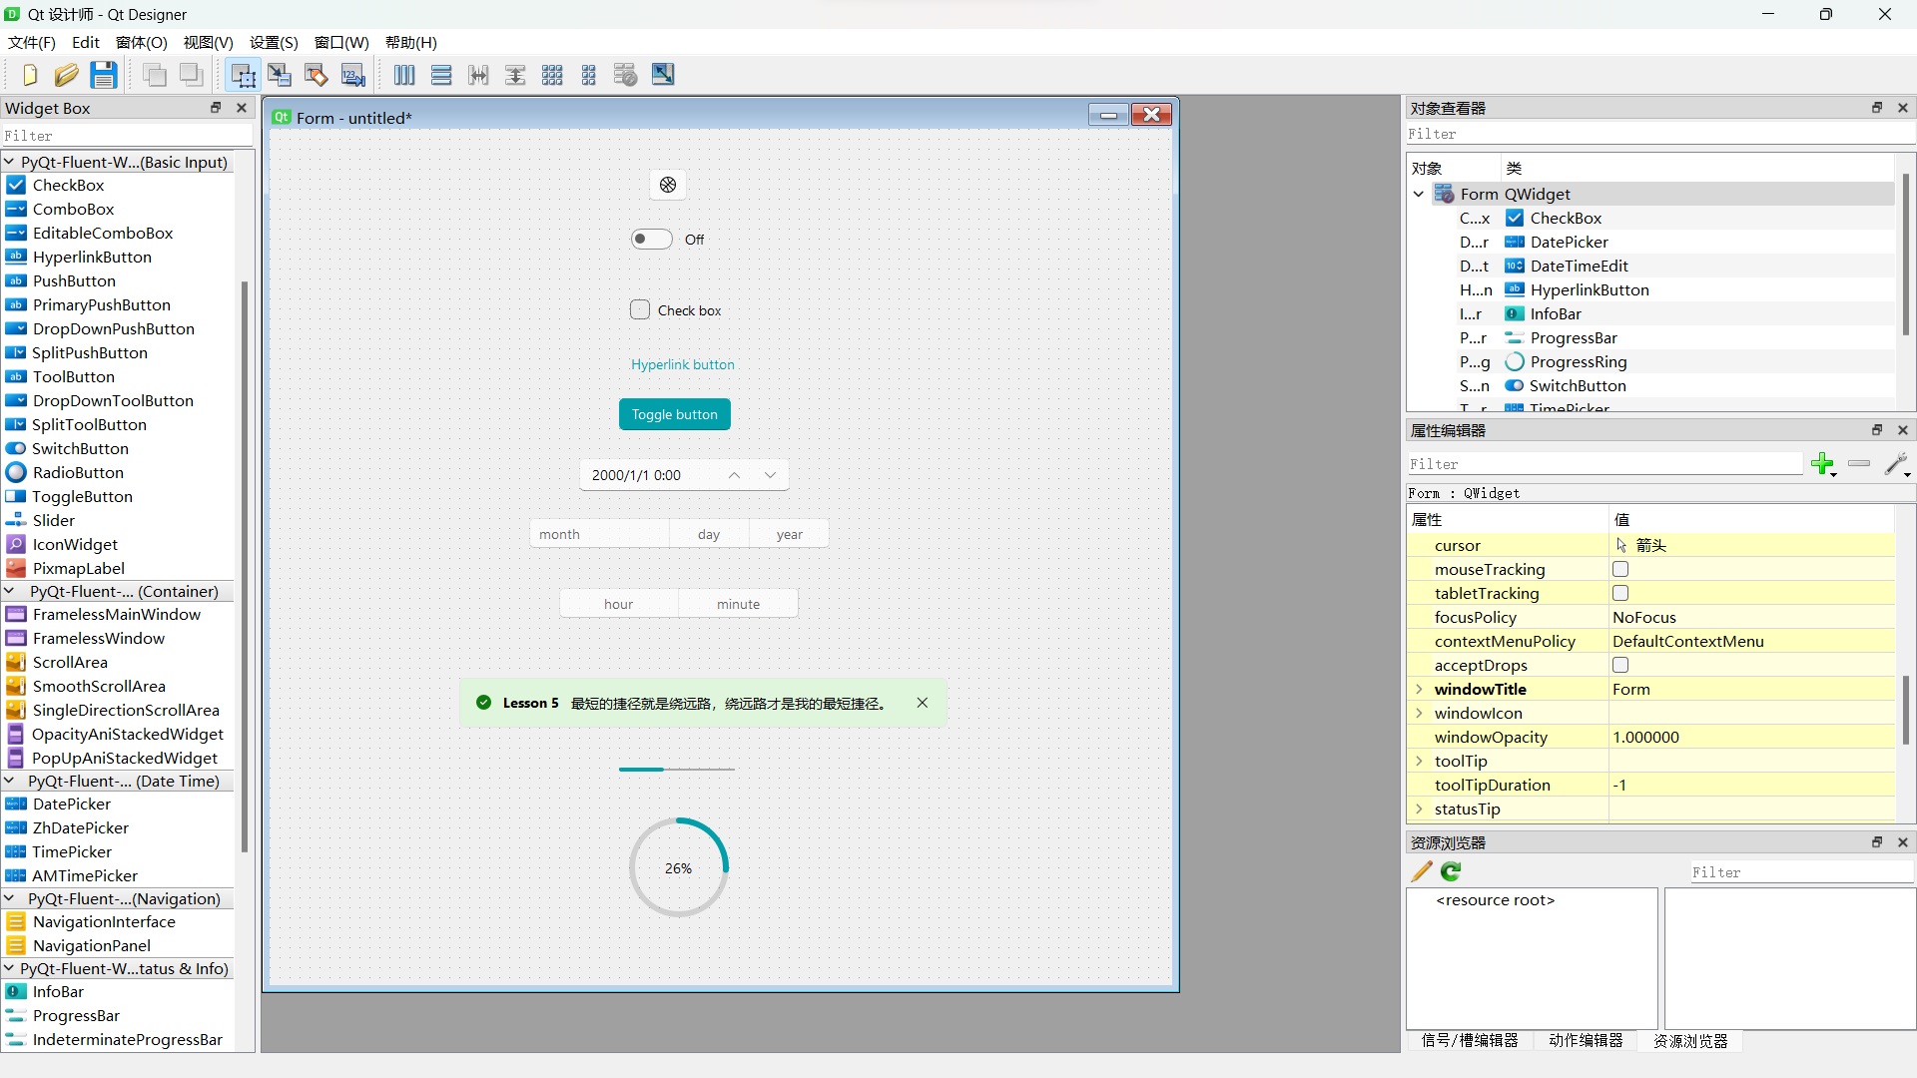Expand the windowTitle property group
Screen dimensions: 1917x1078
(x=1419, y=689)
